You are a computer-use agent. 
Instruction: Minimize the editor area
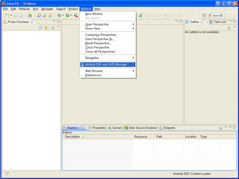pos(177,21)
